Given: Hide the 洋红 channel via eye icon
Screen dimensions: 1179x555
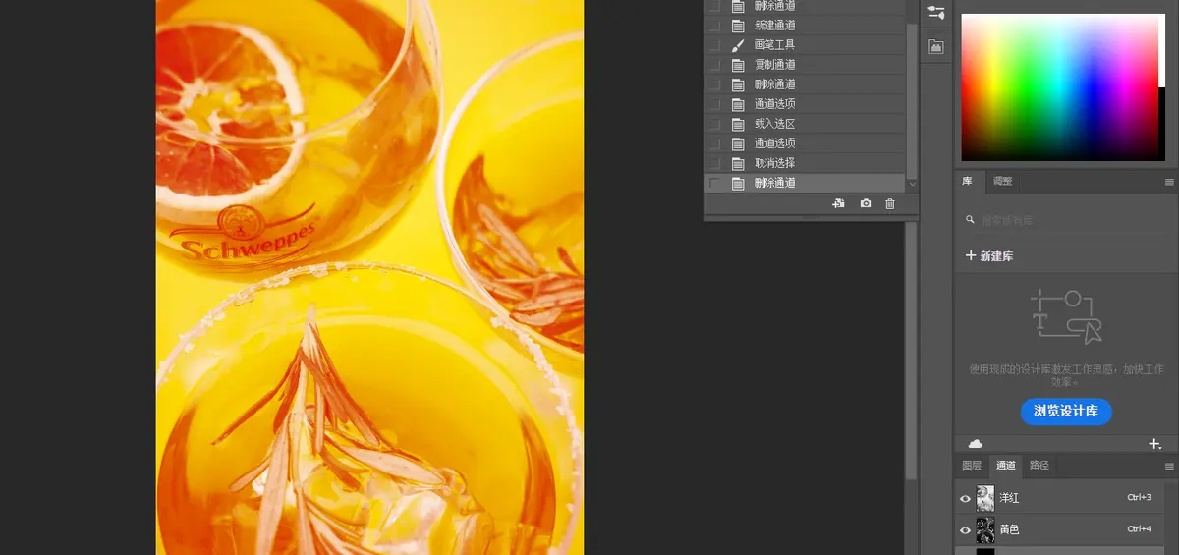Looking at the screenshot, I should [x=966, y=498].
